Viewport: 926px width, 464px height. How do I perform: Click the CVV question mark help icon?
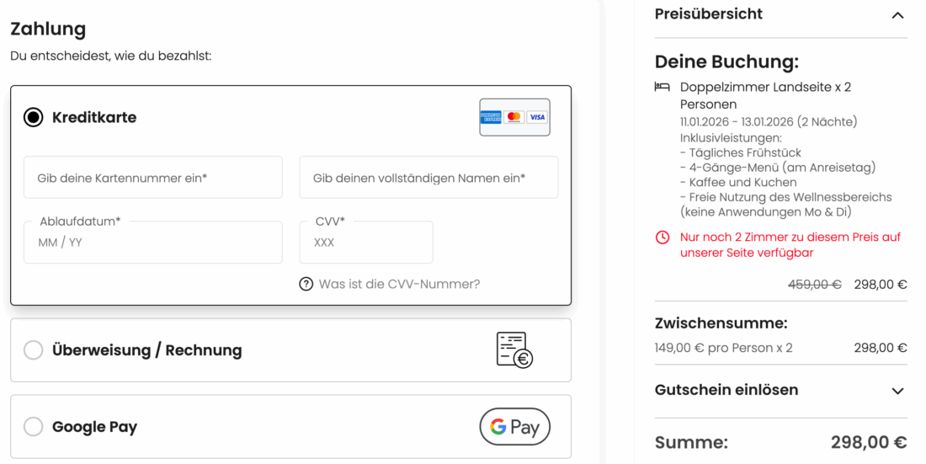coord(306,284)
